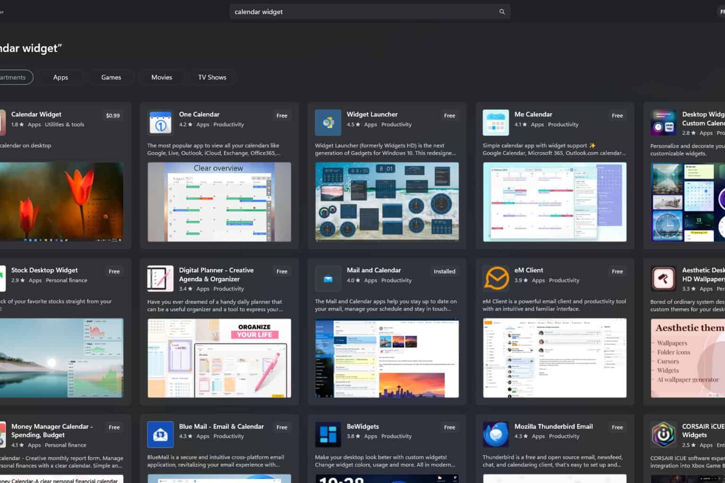Image resolution: width=725 pixels, height=483 pixels.
Task: Open the Widget Launcher title
Action: [x=372, y=114]
